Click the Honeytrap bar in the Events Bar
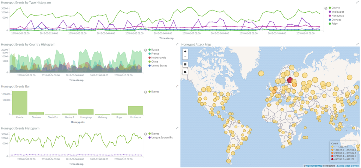The height and width of the screenshot is (168, 361). coord(86,112)
